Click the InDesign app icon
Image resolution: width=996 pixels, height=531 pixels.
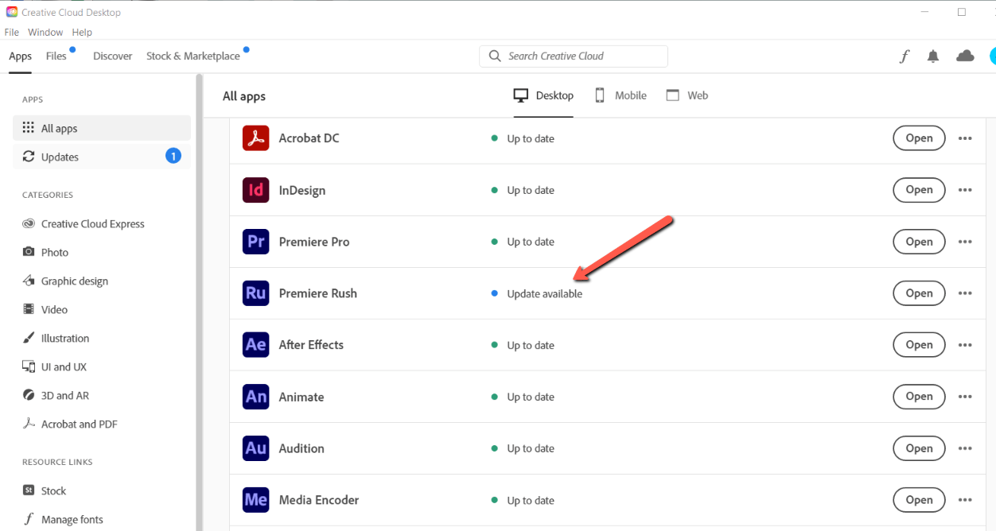[x=256, y=190]
